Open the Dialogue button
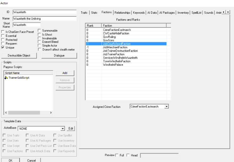The width and height of the screenshot is (234, 162). [59, 55]
